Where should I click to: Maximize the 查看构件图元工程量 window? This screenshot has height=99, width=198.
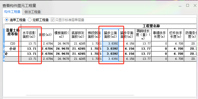pyautogui.click(x=188, y=5)
